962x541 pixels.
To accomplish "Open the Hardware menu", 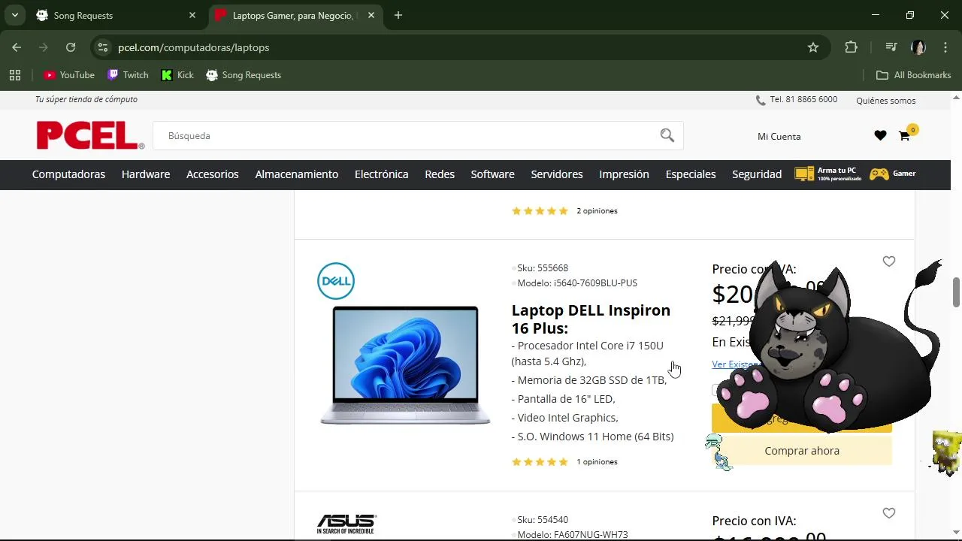I will [146, 174].
